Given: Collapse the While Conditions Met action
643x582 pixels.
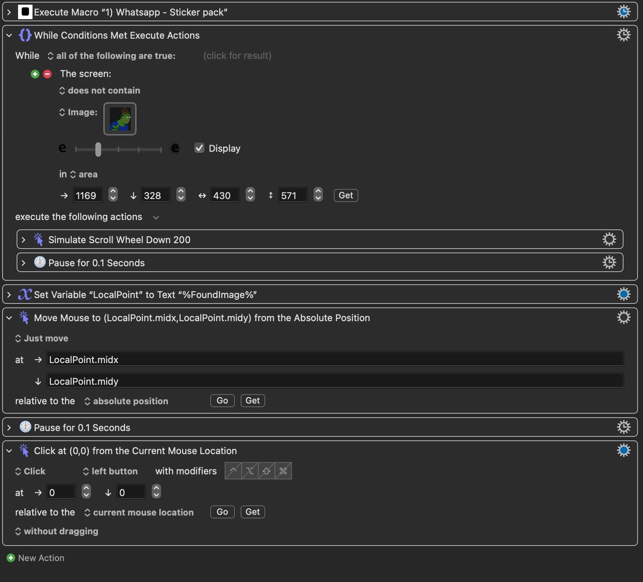Looking at the screenshot, I should (x=9, y=35).
